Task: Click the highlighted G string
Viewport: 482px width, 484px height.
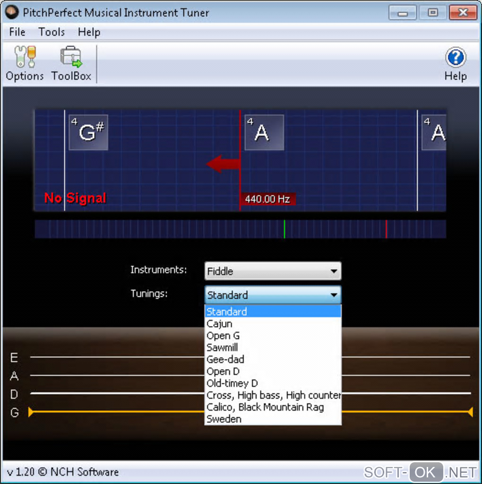Action: tap(116, 412)
